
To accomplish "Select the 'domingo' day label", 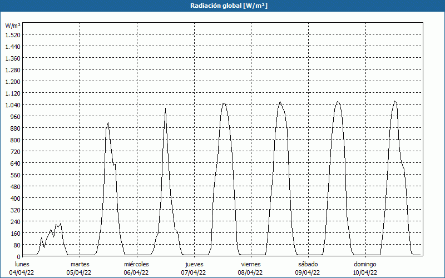I will point(365,265).
